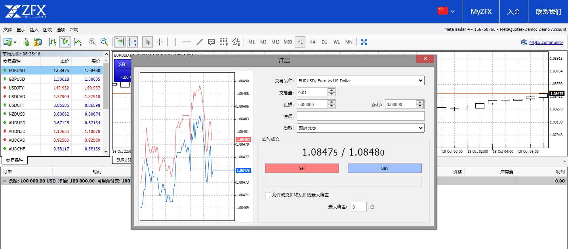Close the 订单 order dialog
568x249 pixels.
(425, 59)
